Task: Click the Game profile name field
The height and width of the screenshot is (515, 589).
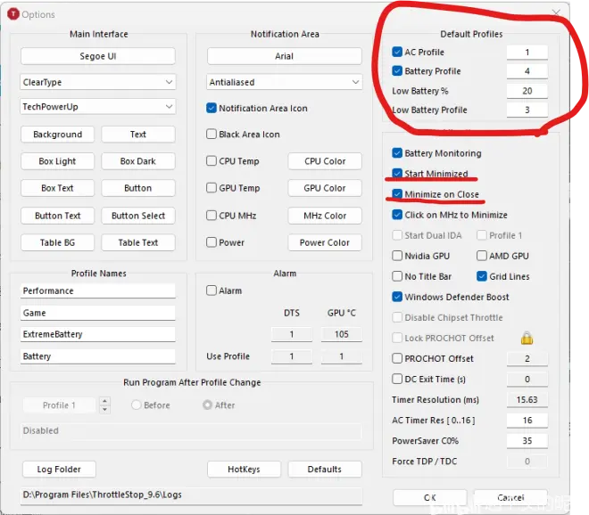Action: [97, 313]
